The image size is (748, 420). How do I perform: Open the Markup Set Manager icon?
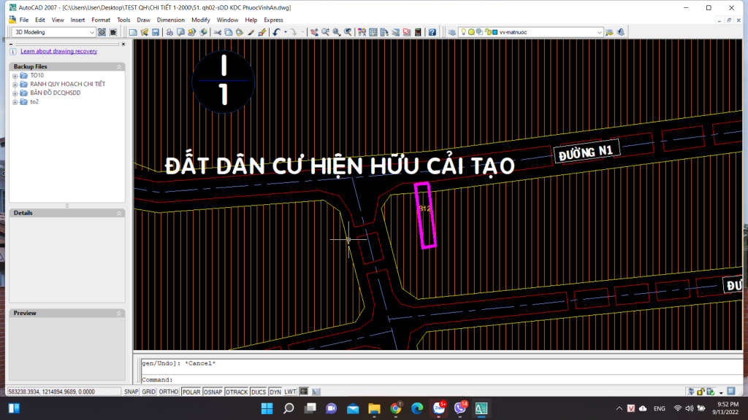(x=406, y=32)
